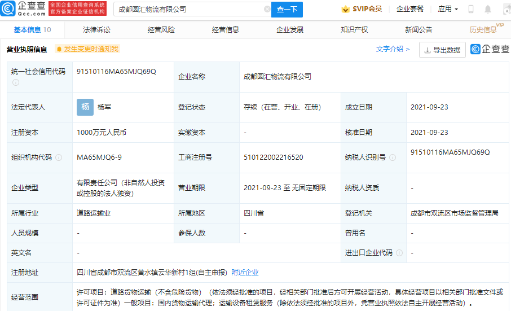Click the SVIP会员 crown icon
The width and height of the screenshot is (511, 311).
pos(345,10)
